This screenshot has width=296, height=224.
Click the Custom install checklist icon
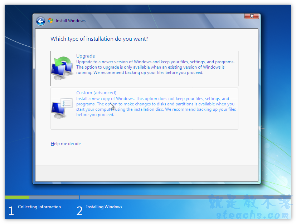62,108
